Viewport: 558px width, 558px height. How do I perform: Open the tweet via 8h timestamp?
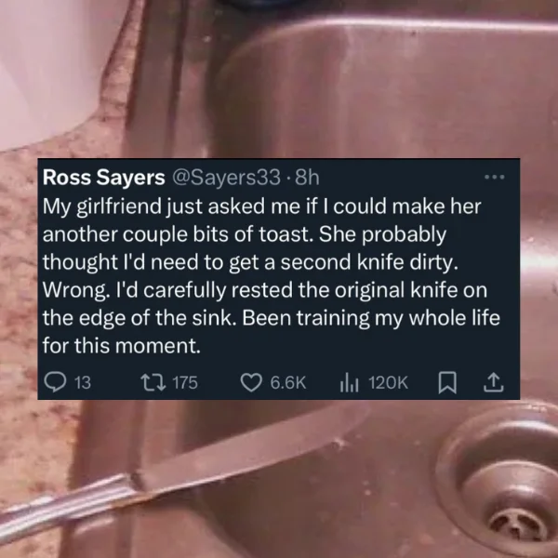point(307,178)
